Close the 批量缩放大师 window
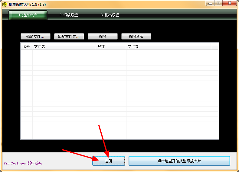This screenshot has height=172, width=239. click(x=230, y=3)
